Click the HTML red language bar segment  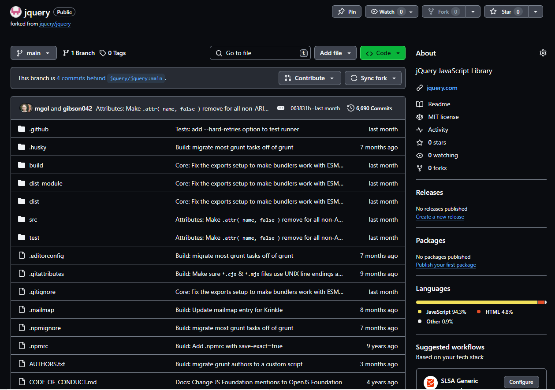pyautogui.click(x=541, y=302)
